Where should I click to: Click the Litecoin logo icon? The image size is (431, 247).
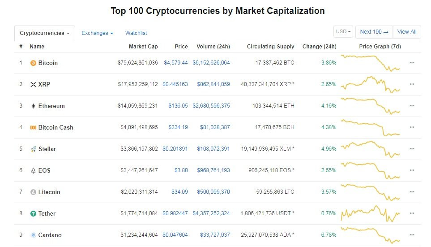coord(33,192)
